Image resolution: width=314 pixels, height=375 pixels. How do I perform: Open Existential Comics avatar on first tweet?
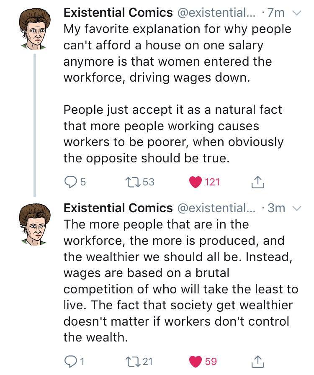tap(35, 29)
